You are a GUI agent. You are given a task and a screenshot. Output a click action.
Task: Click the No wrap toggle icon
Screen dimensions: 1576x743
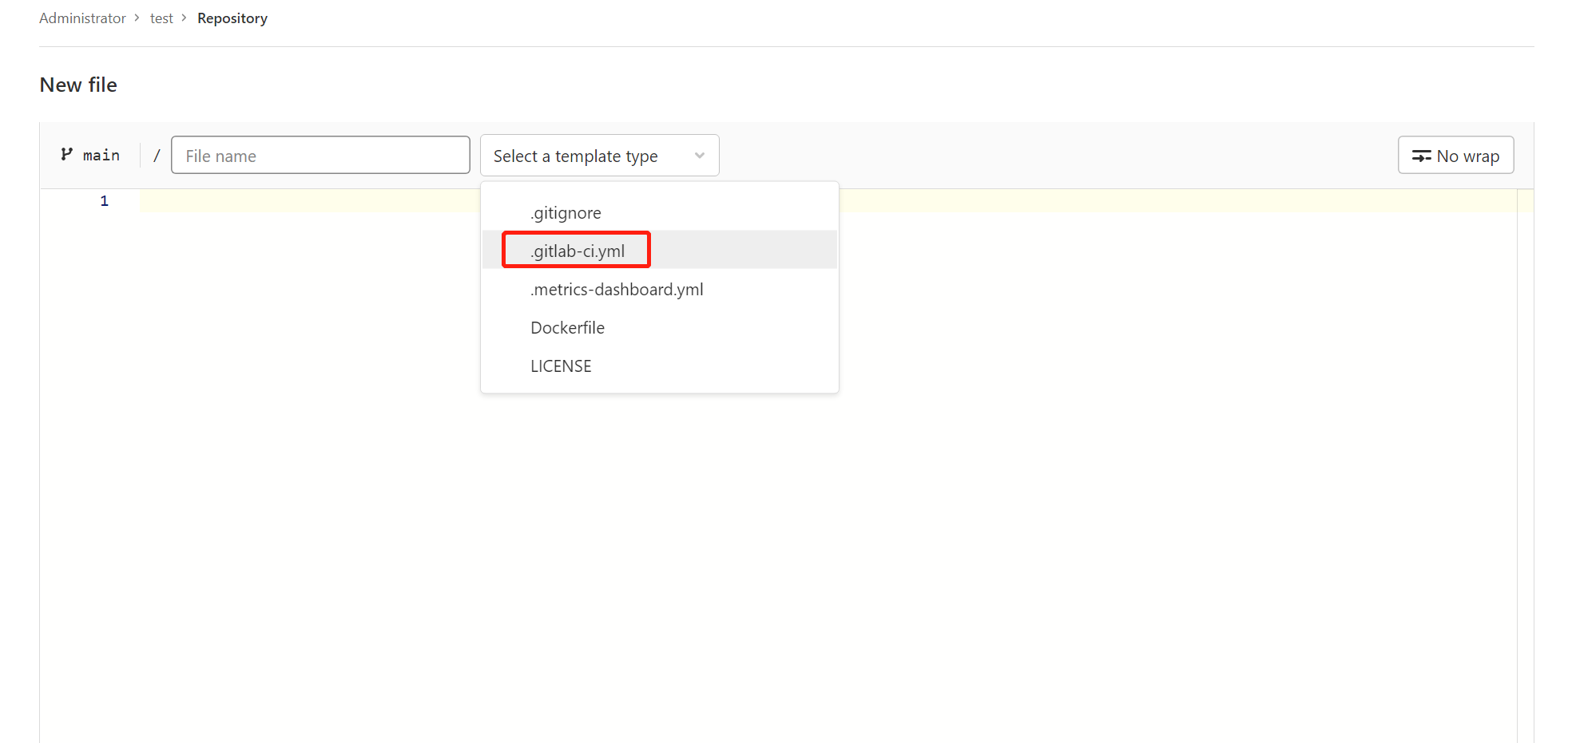click(x=1422, y=156)
